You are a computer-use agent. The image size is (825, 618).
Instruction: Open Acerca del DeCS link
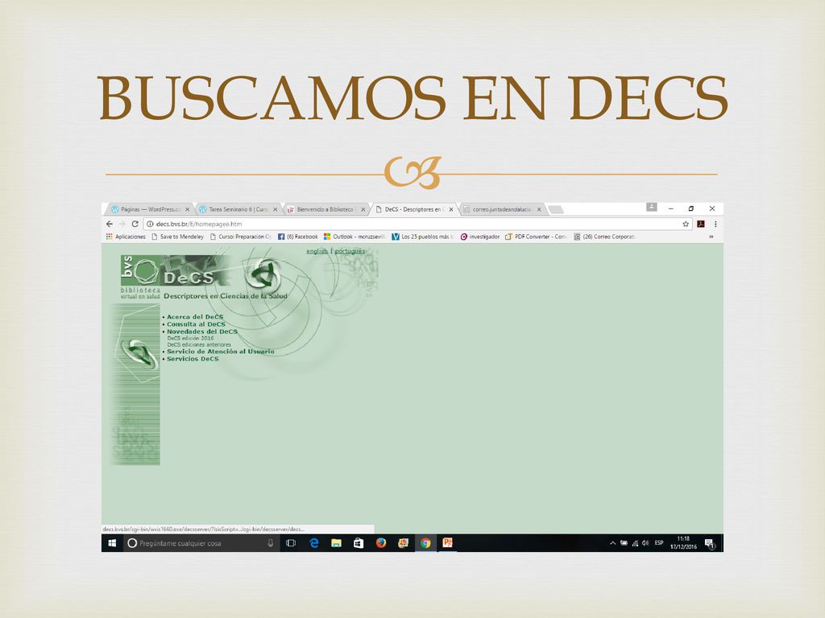[x=195, y=317]
